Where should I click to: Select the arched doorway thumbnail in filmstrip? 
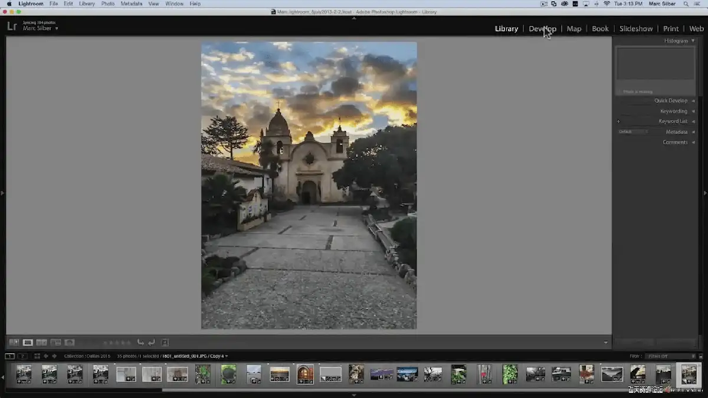(305, 374)
